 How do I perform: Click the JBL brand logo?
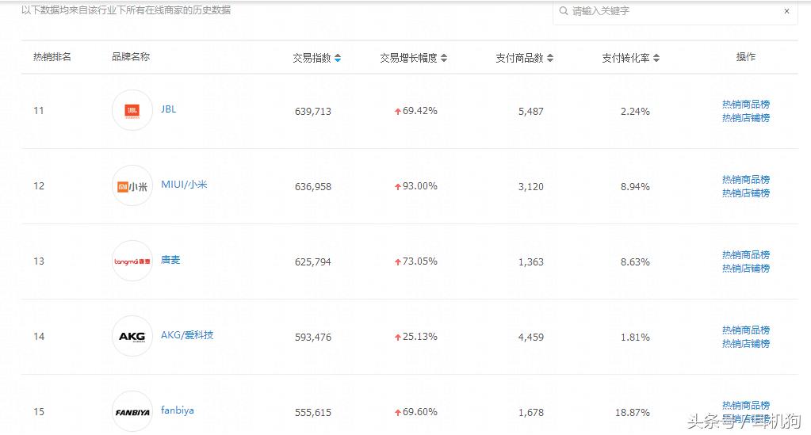tap(132, 110)
